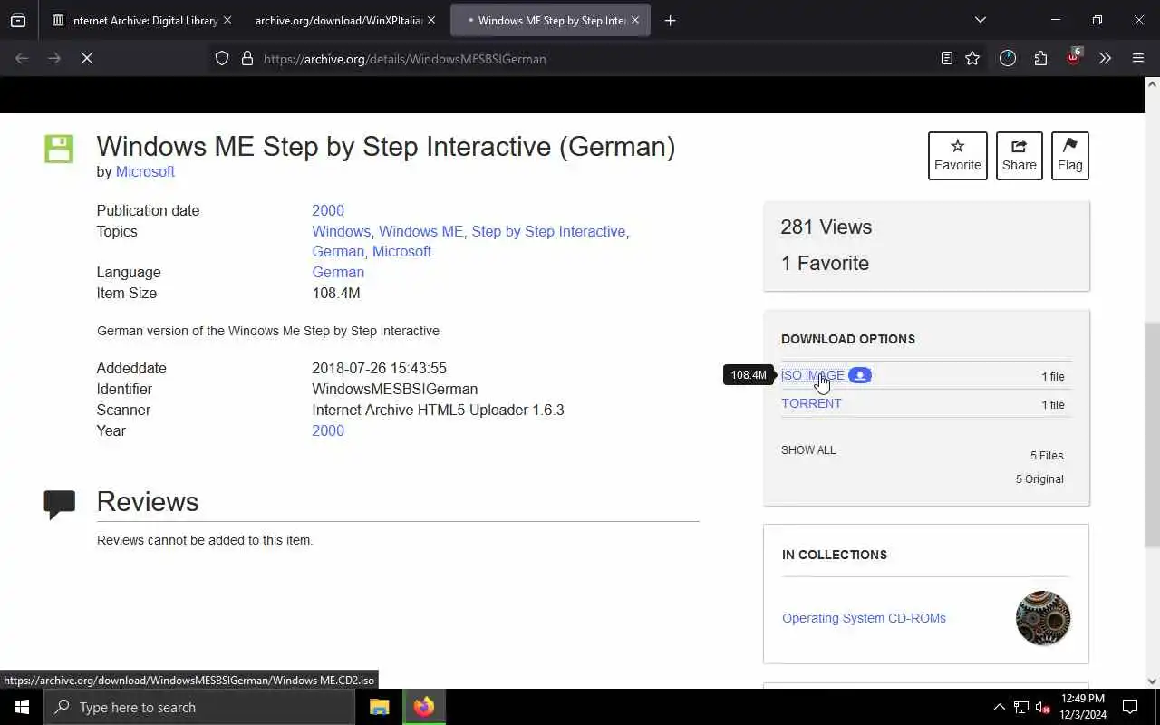Select the Windows ME Step by Step tab
Screen dimensions: 1160x725
point(551,20)
